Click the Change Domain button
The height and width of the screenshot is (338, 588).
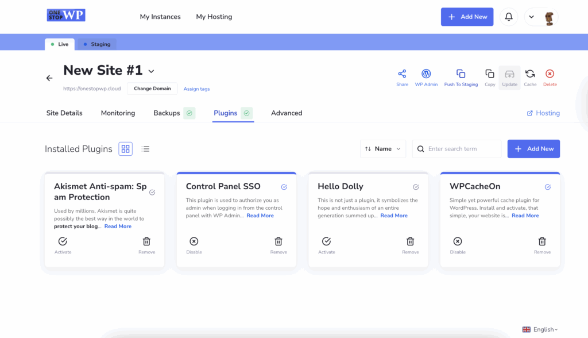tap(152, 89)
